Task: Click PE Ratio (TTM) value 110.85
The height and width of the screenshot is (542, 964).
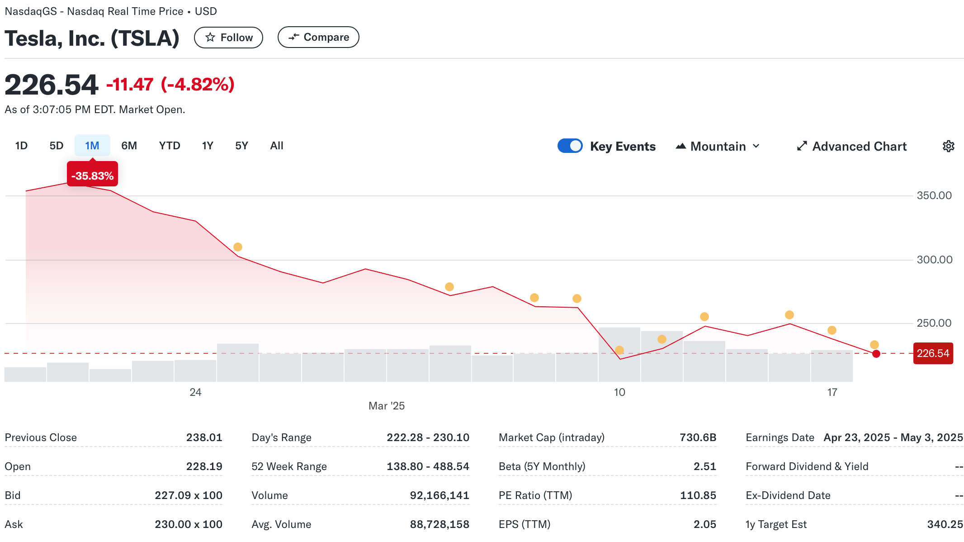Action: pyautogui.click(x=698, y=495)
